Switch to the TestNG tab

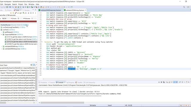click(x=79, y=83)
